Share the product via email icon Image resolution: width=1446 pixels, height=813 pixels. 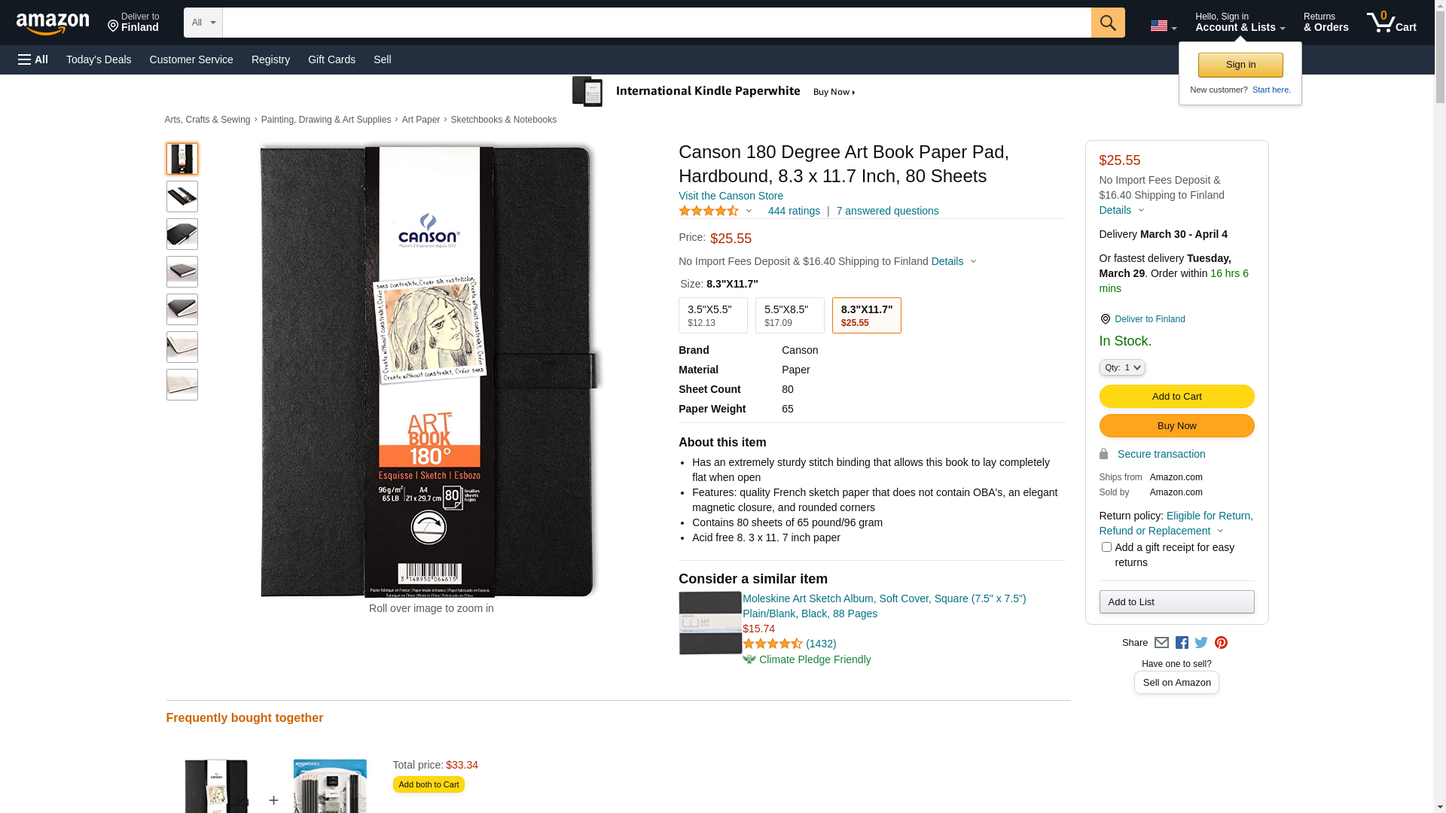(1161, 643)
